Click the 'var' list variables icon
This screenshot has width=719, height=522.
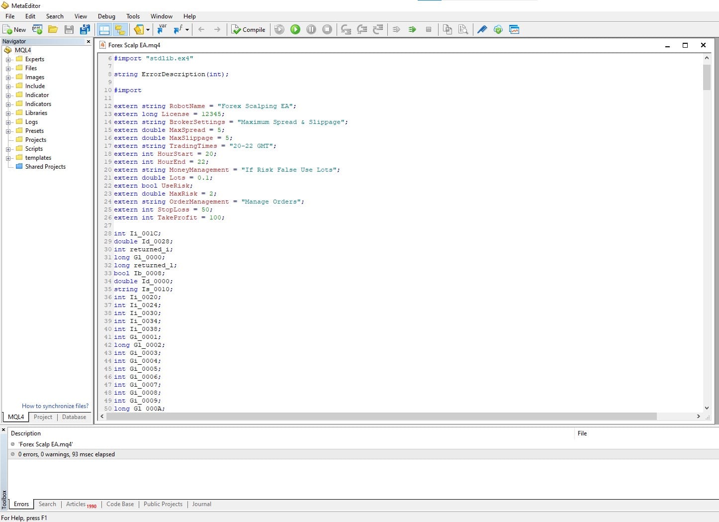(x=162, y=30)
